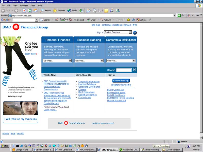Open the Media pane from the toolbar

pyautogui.click(x=72, y=11)
